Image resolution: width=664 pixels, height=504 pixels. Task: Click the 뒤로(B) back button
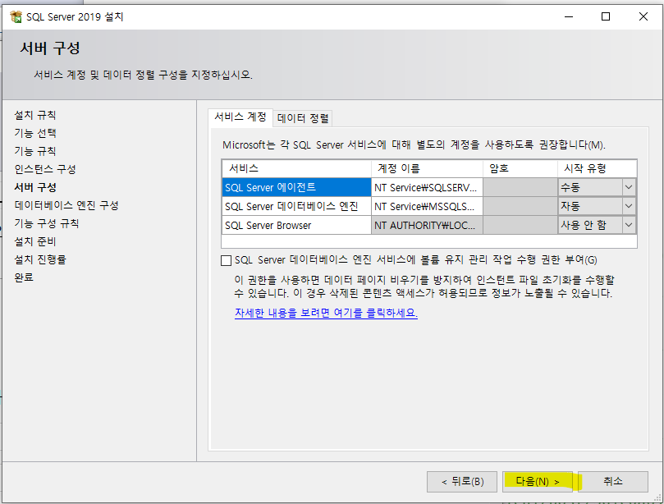[462, 482]
